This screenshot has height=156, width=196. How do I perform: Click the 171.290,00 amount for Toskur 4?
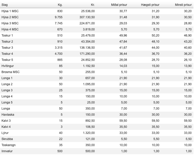click(87, 54)
